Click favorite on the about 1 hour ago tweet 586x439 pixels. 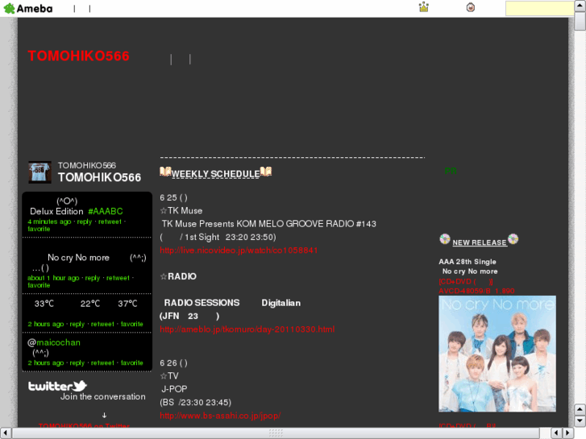click(39, 285)
